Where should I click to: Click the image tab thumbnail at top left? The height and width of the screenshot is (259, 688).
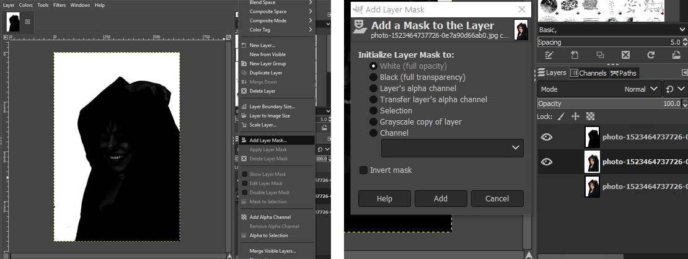(14, 22)
